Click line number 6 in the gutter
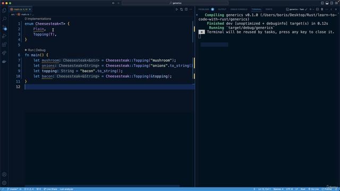The height and width of the screenshot is (191, 340). click(19, 55)
